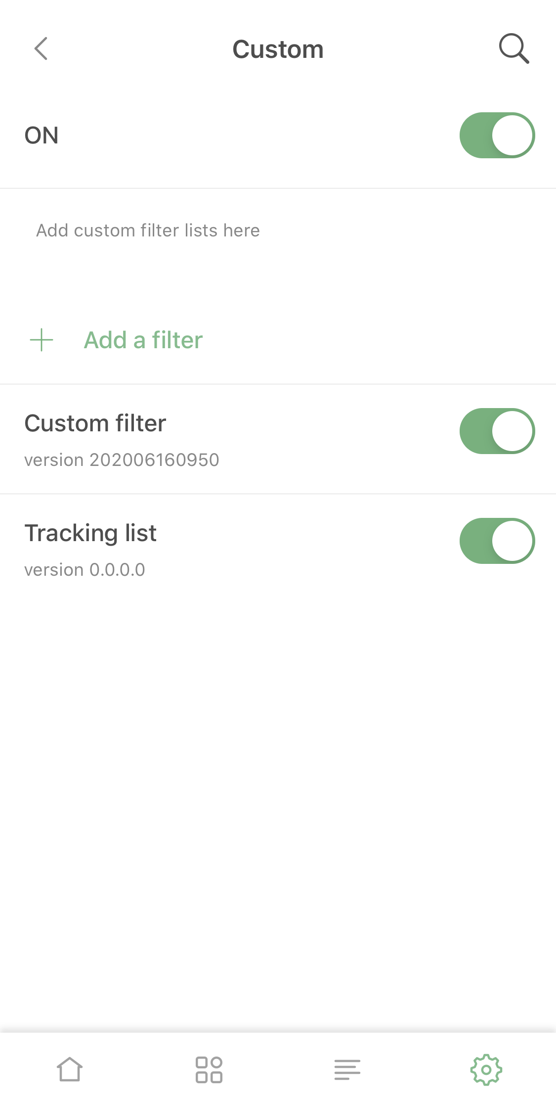The width and height of the screenshot is (556, 1106).
Task: Tap blank area below Tracking list
Action: [x=278, y=791]
